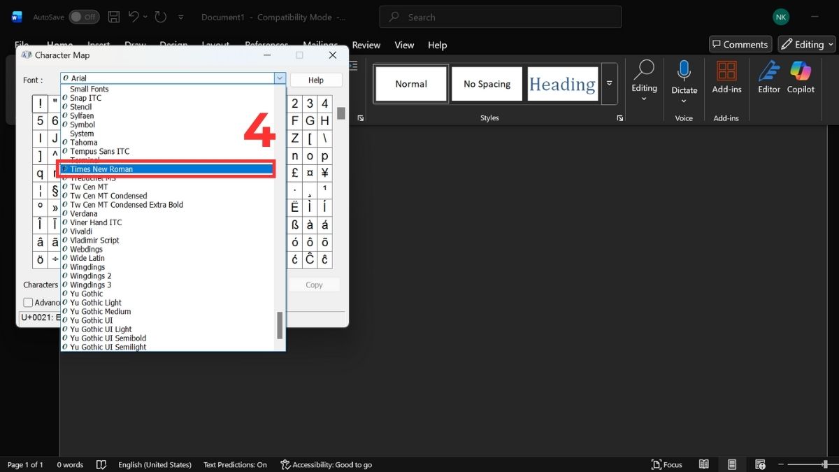Image resolution: width=839 pixels, height=472 pixels.
Task: Click the font list scrollbar thumb
Action: 280,325
